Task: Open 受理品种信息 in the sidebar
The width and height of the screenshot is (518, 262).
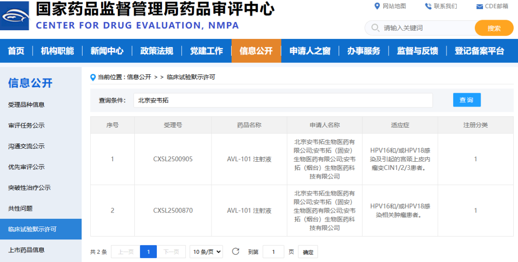Action: coord(26,105)
